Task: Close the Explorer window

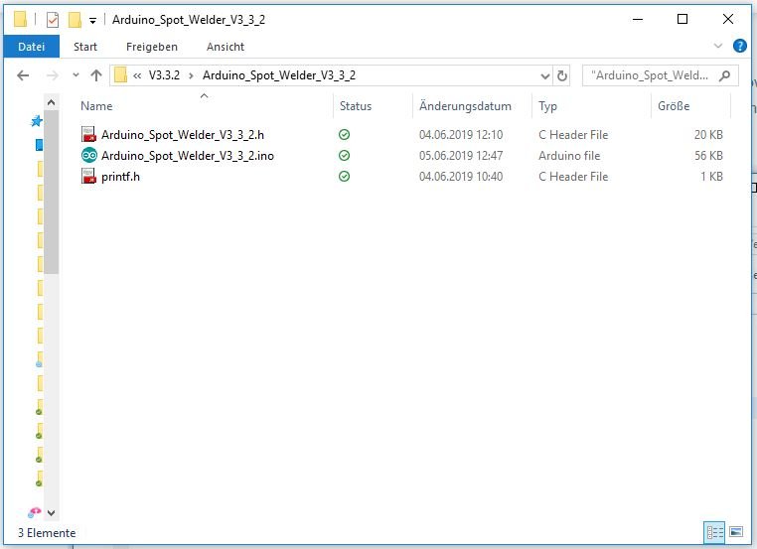Action: coord(727,19)
